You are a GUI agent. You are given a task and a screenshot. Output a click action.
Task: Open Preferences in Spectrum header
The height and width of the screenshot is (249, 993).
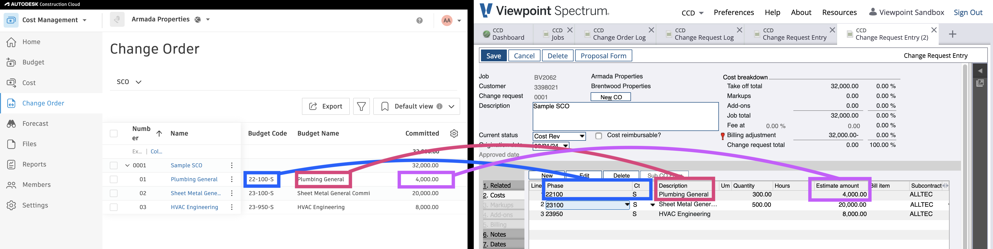(x=734, y=12)
